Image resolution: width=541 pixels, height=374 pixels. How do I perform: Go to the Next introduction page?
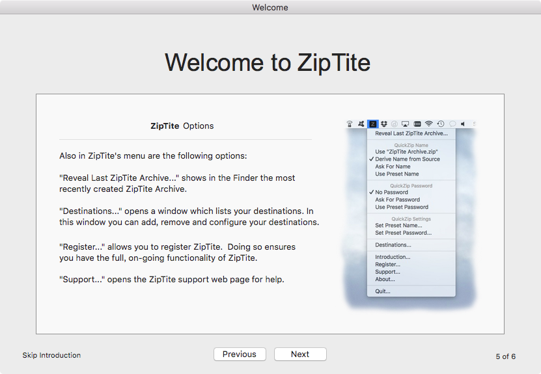coord(300,354)
